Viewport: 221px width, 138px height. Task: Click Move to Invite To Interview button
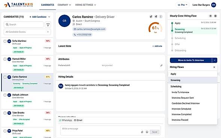click(x=191, y=60)
